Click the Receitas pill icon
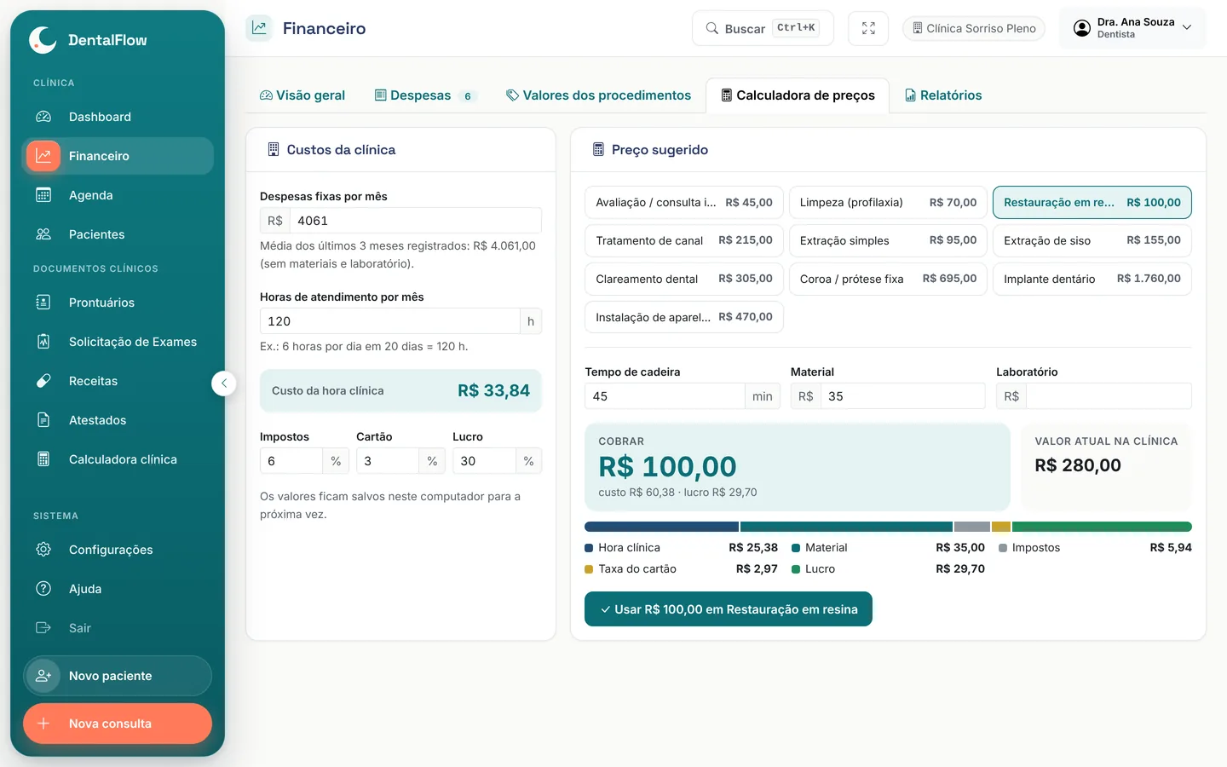Screen dimensions: 1227x767 coord(43,381)
